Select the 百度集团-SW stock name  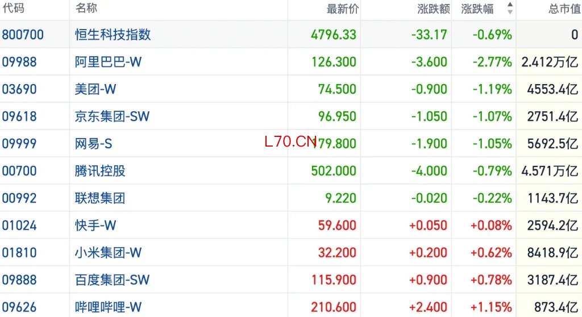112,280
